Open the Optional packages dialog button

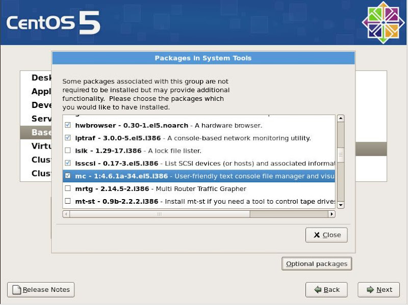[x=317, y=264]
